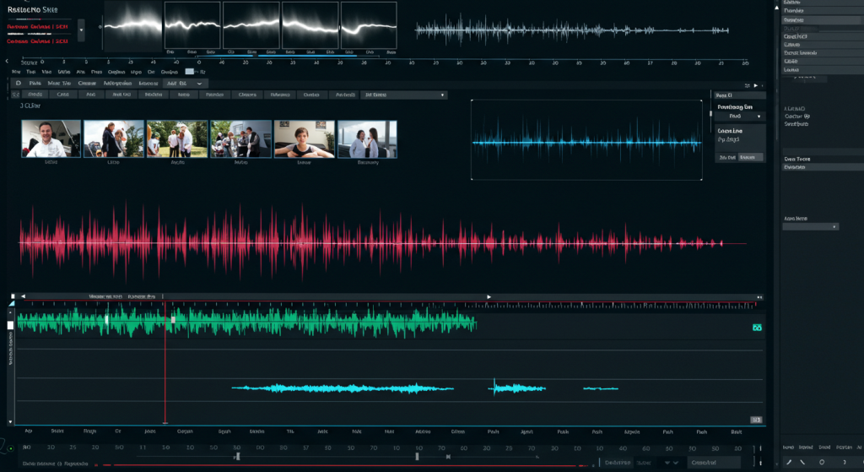The image size is (864, 472).
Task: Open the dropdown arrow beside the red track labels
Action: coord(81,29)
